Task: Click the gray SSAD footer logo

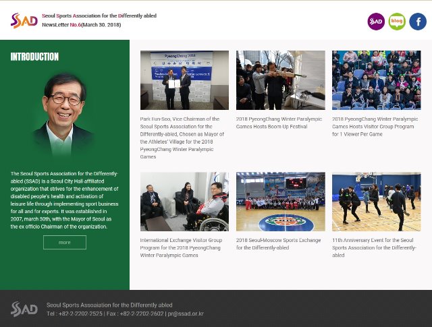Action: (x=24, y=309)
